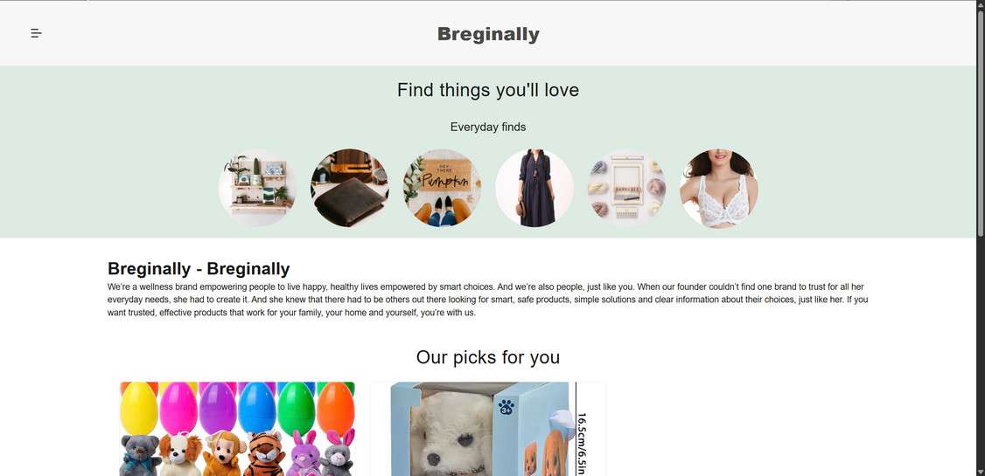Click the Breginally site logo
Image resolution: width=985 pixels, height=476 pixels.
(488, 34)
